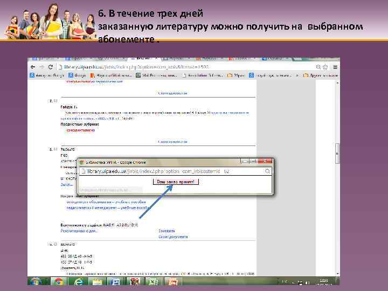Open Microsoft Word from the taskbar

(115, 282)
